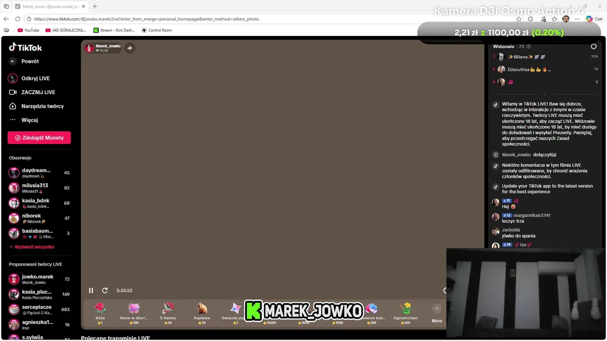
Task: Open browser tab actions menu
Action: click(6, 6)
